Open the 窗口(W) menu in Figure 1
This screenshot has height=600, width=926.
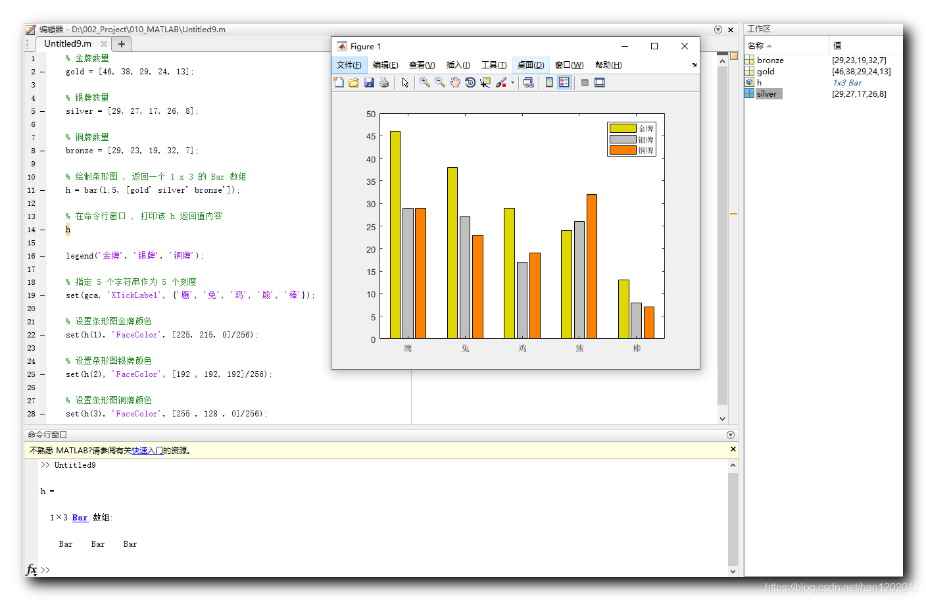click(x=570, y=64)
